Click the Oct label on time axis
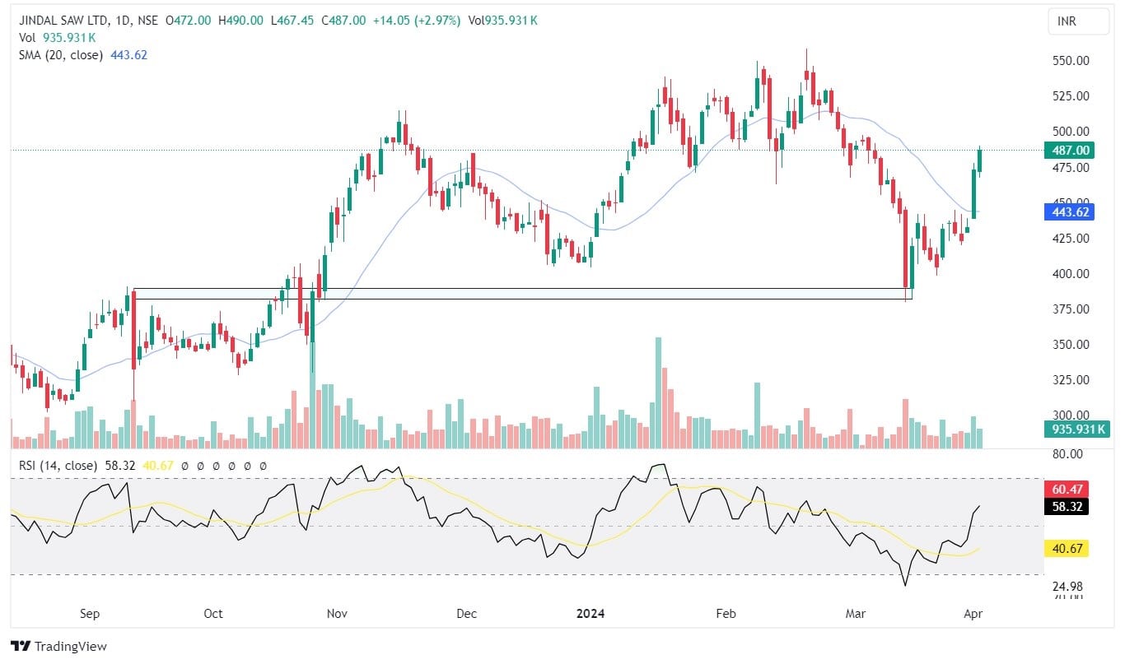The width and height of the screenshot is (1125, 664). point(213,614)
